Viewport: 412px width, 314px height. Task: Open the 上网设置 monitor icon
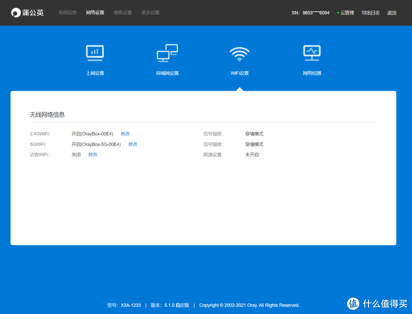(95, 53)
